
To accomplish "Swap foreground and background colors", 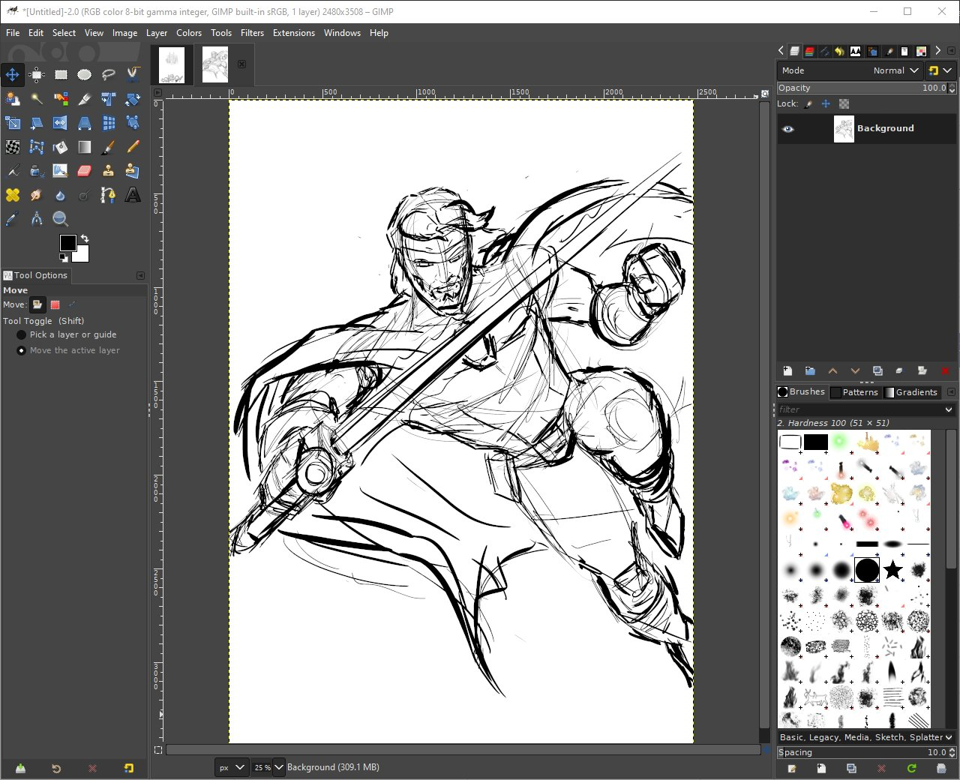I will (x=85, y=238).
